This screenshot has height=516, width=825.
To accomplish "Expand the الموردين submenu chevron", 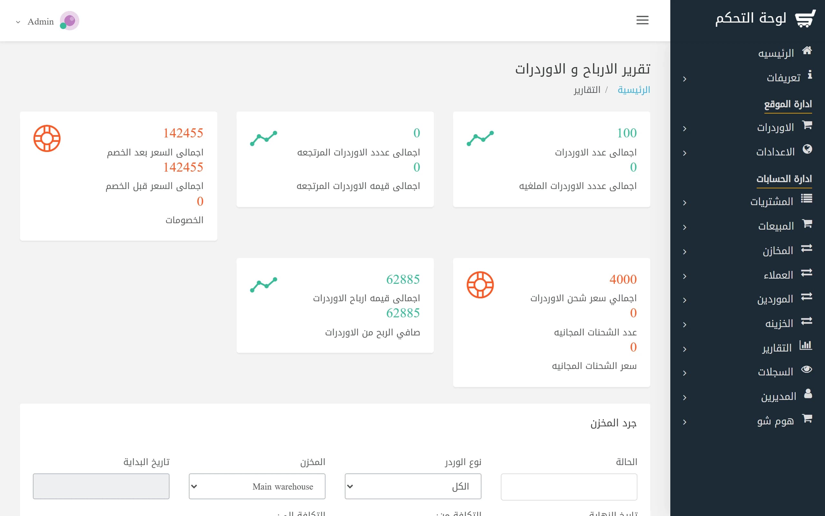I will [x=684, y=300].
